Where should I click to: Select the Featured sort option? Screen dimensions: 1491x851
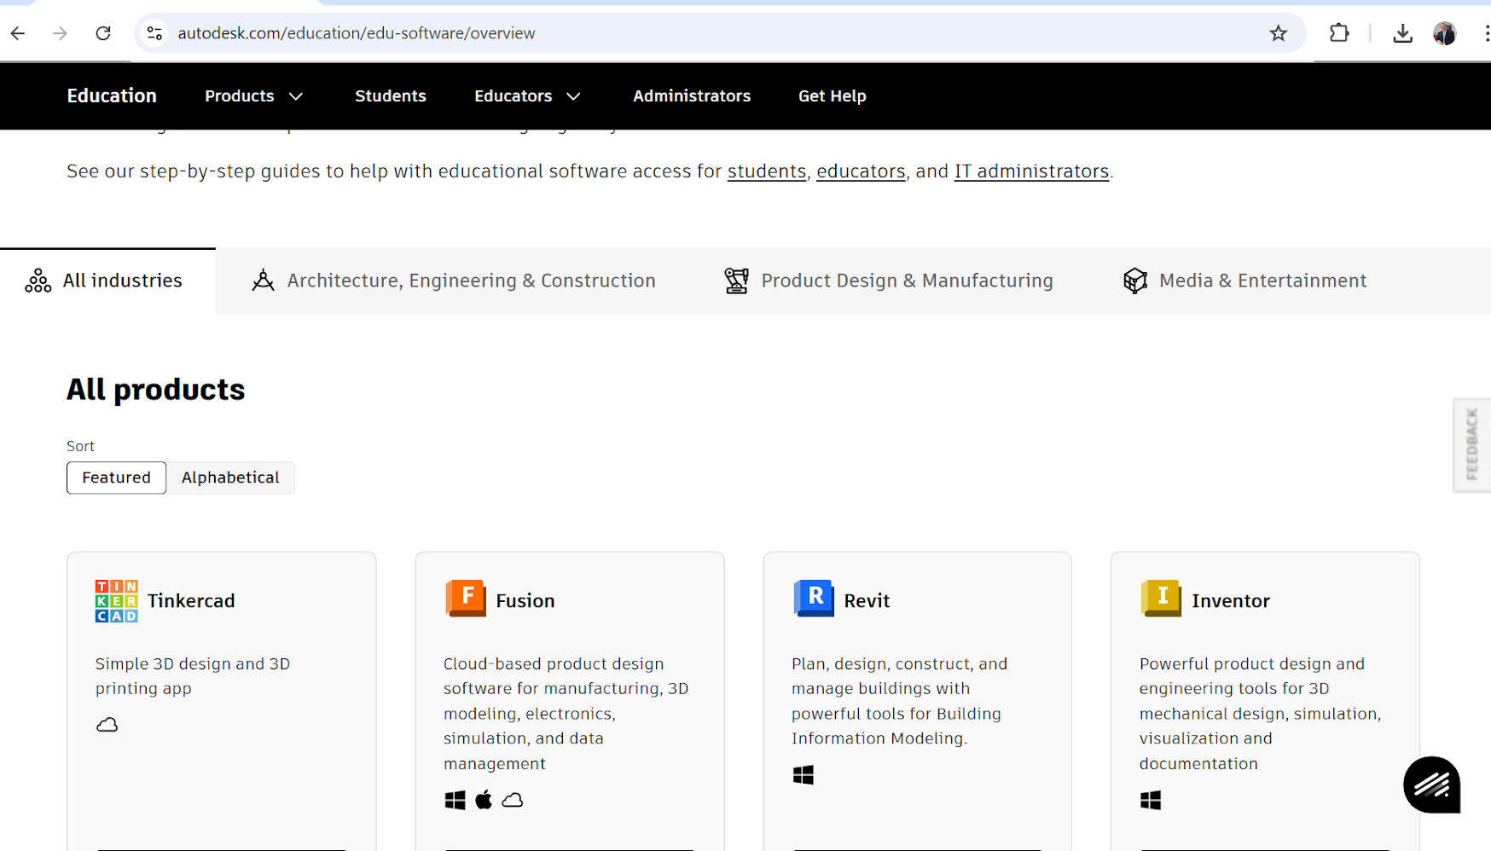point(116,478)
